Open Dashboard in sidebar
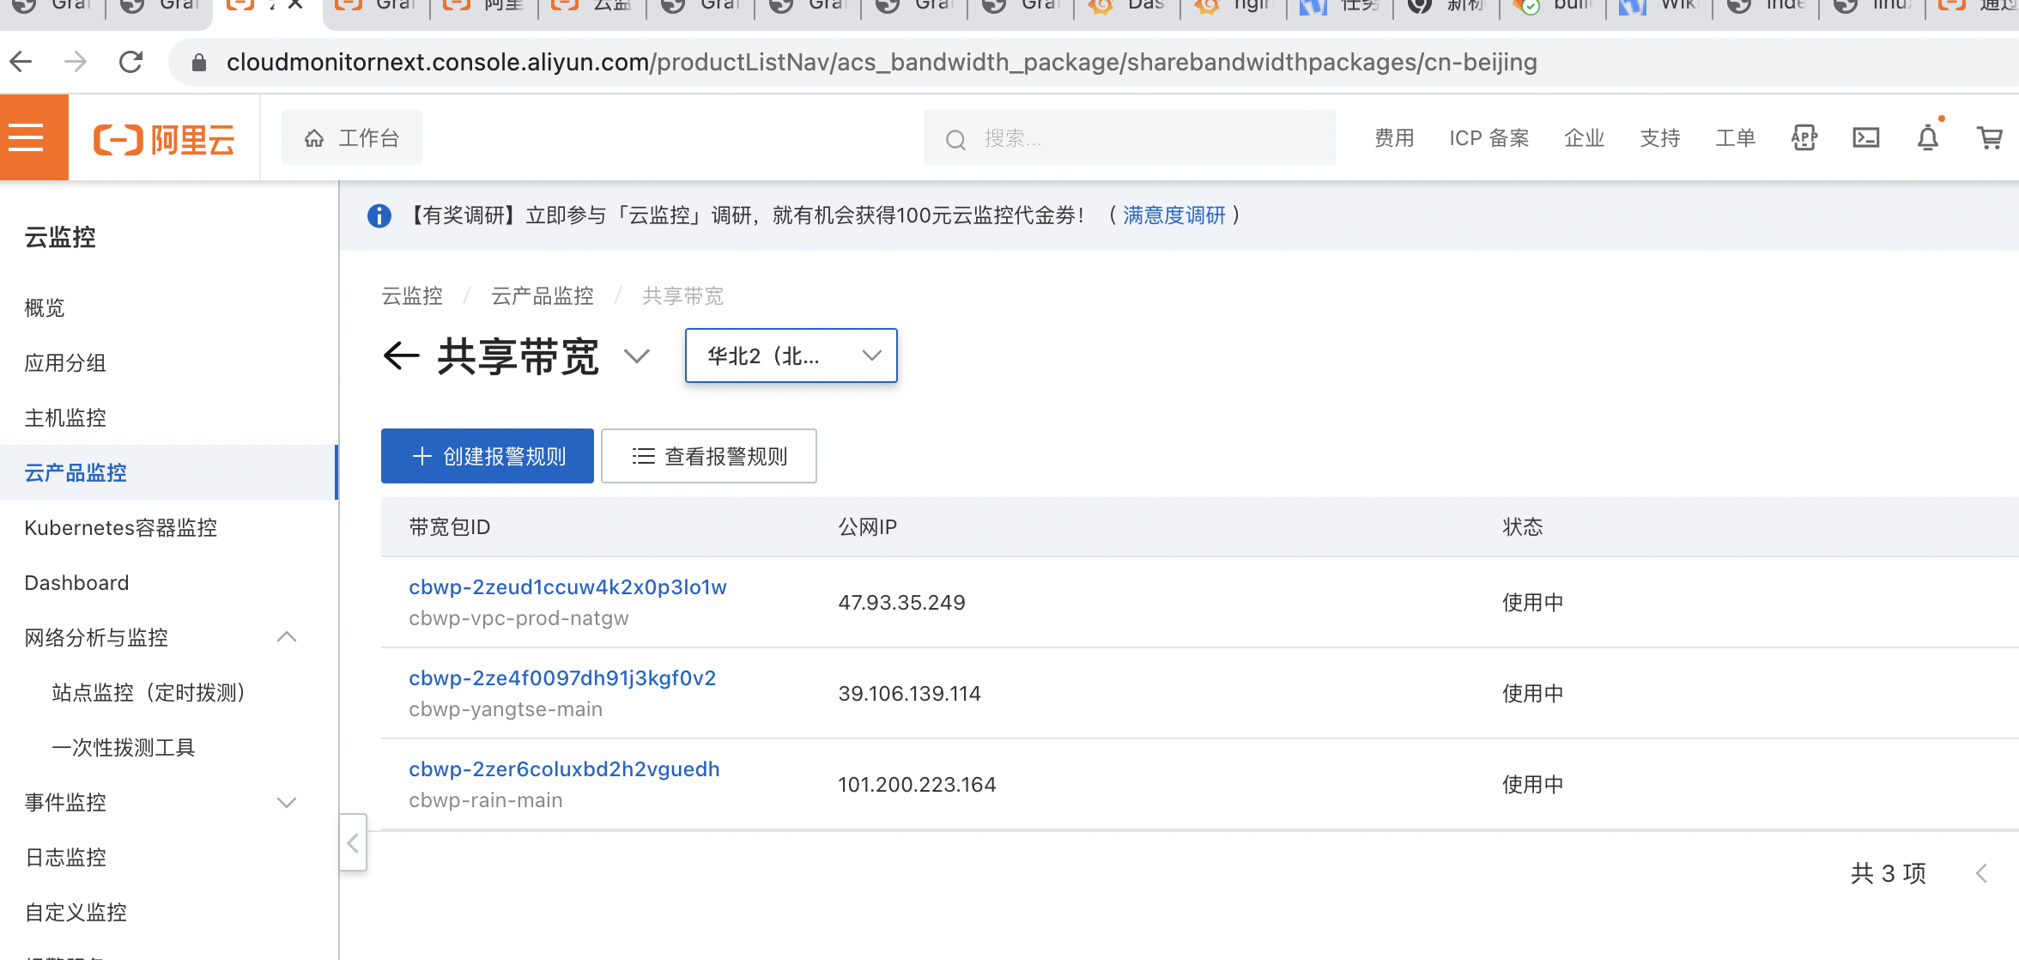The height and width of the screenshot is (960, 2019). coord(76,583)
